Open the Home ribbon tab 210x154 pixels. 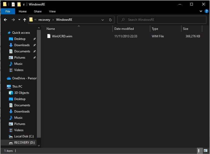pyautogui.click(x=23, y=11)
